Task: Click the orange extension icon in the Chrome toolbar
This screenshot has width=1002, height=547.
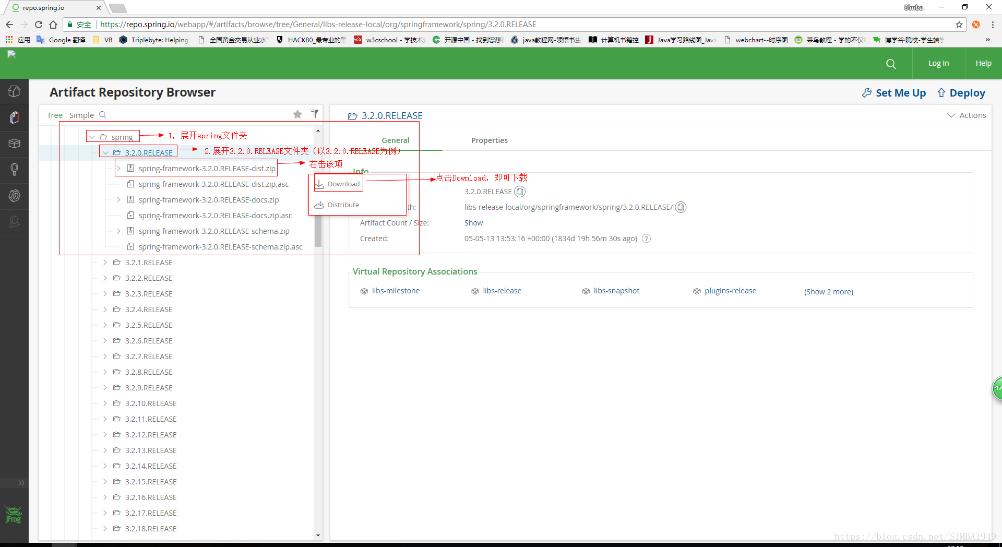Action: (976, 25)
